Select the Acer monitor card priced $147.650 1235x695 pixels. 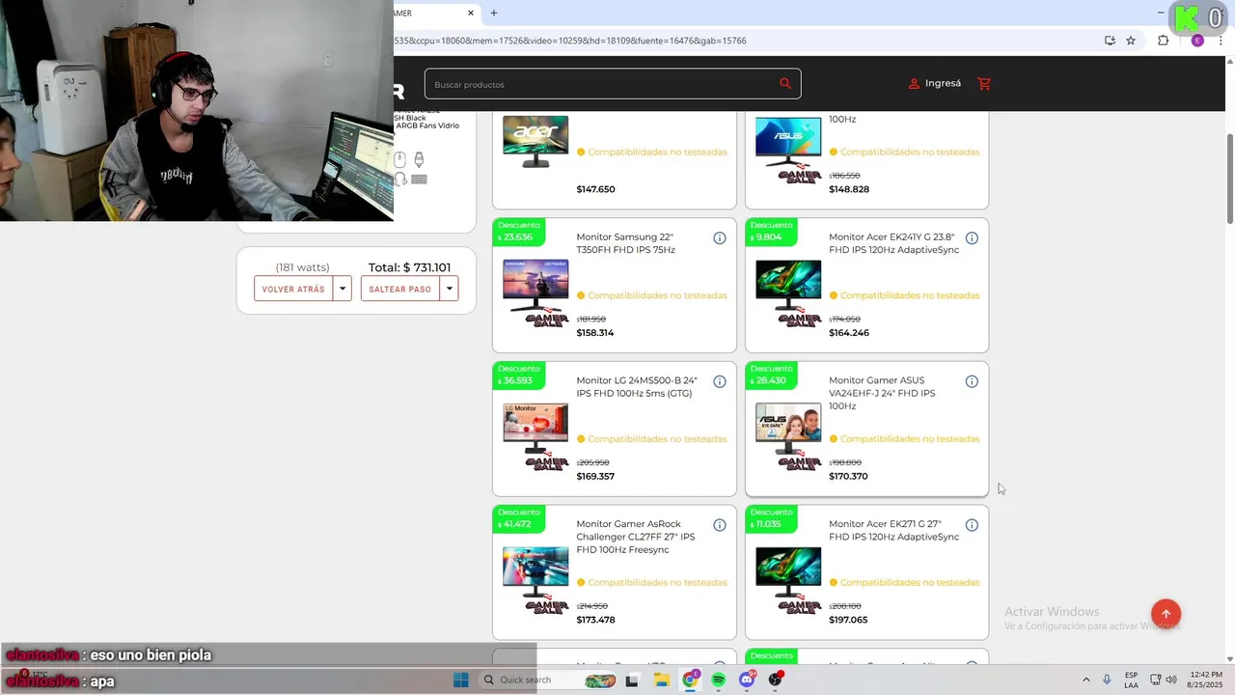[615, 160]
